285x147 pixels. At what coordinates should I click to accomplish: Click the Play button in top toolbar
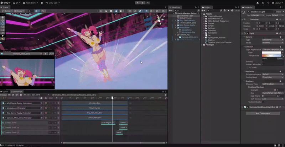coord(138,3)
